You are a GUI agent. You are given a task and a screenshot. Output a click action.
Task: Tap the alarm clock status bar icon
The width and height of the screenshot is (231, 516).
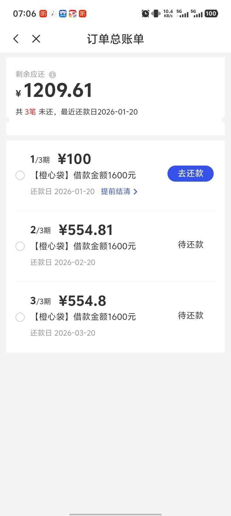coord(145,13)
